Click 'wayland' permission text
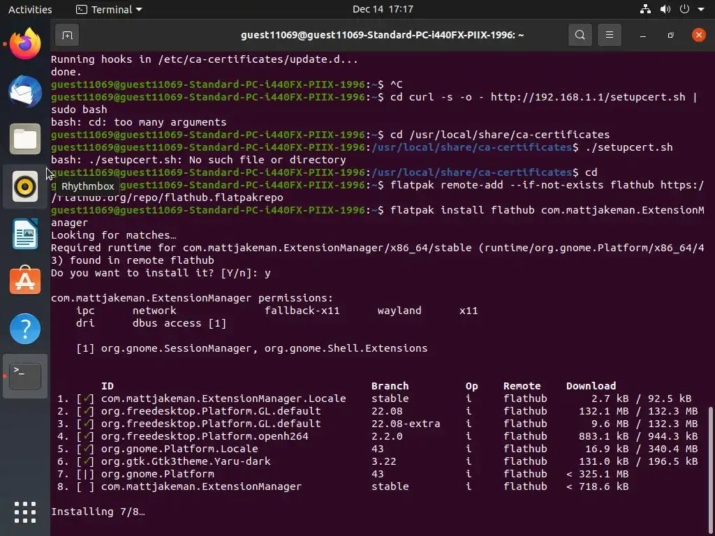715x536 pixels. [x=399, y=311]
